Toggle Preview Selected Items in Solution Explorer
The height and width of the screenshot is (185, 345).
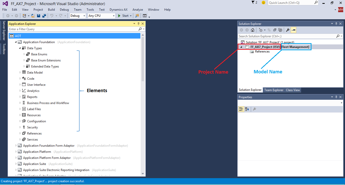coord(293,30)
